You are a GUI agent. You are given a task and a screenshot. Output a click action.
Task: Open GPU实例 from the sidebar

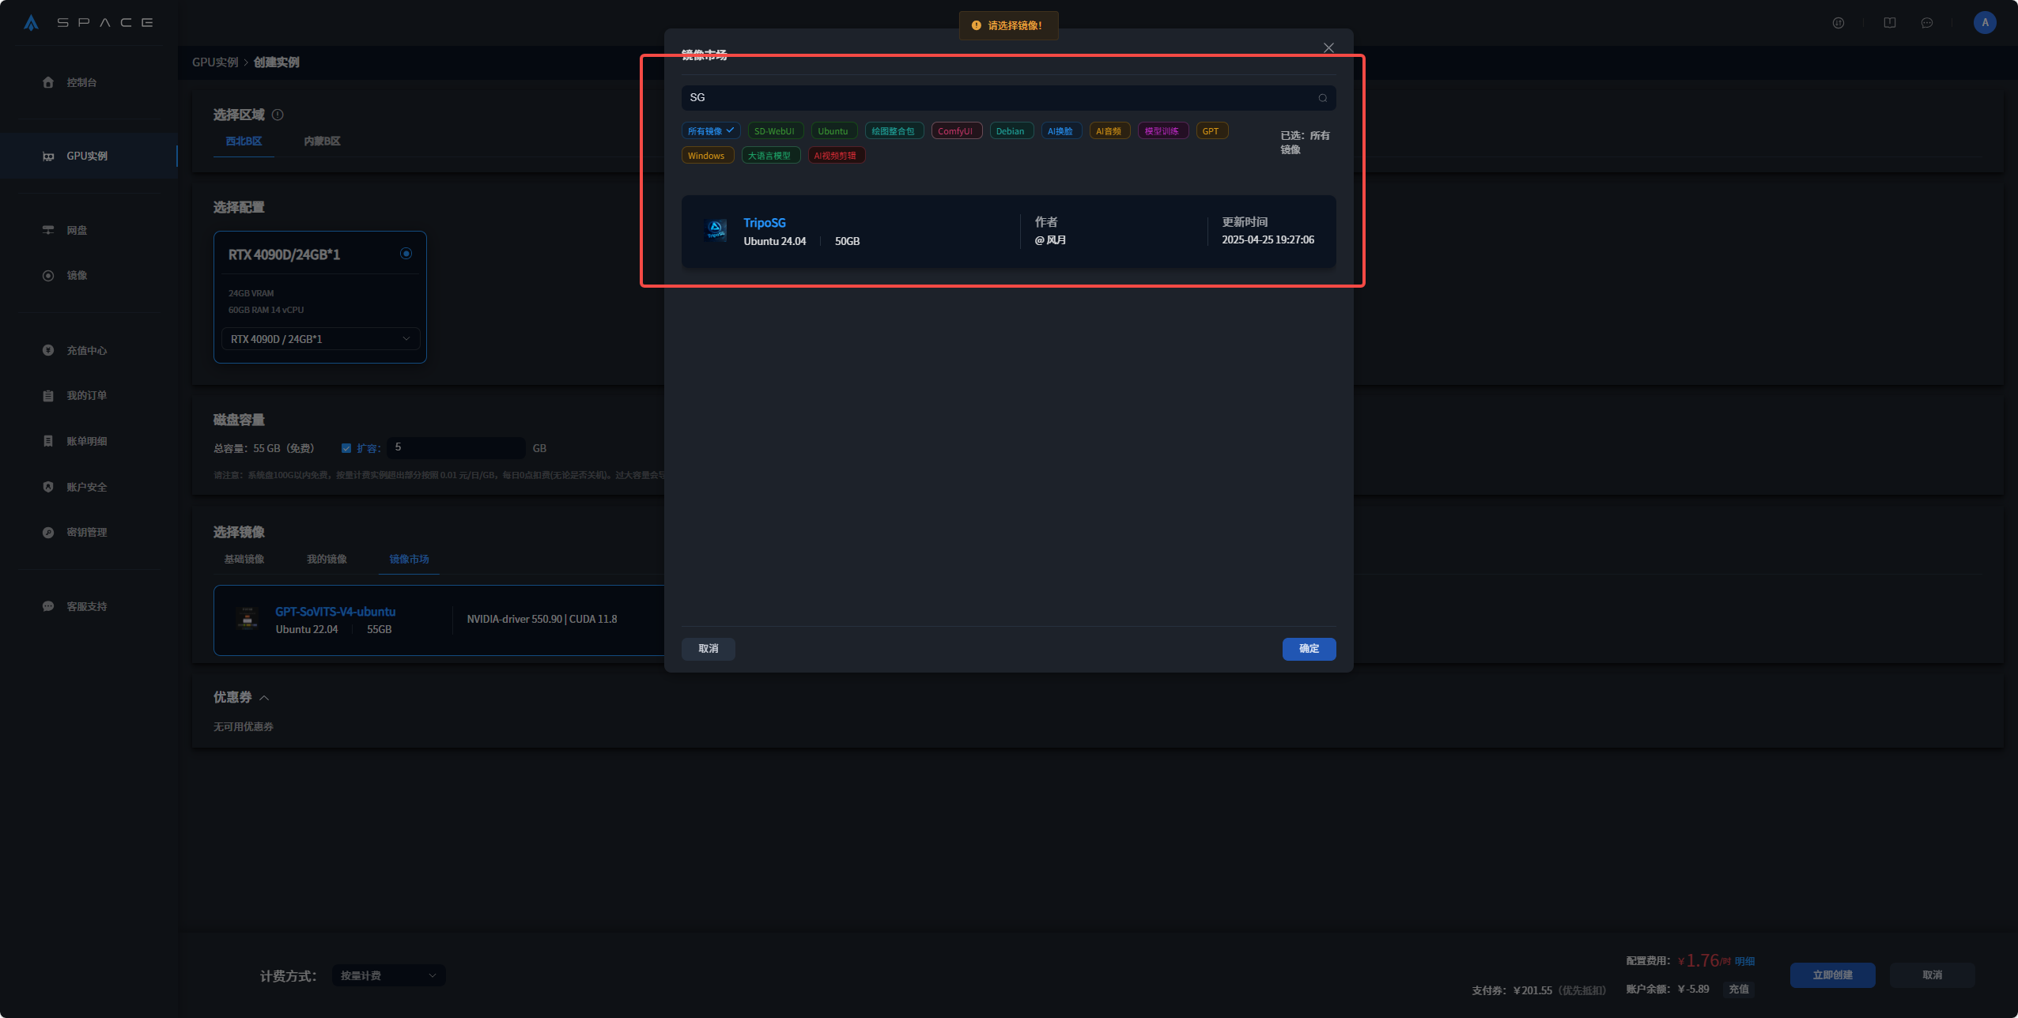[x=87, y=156]
